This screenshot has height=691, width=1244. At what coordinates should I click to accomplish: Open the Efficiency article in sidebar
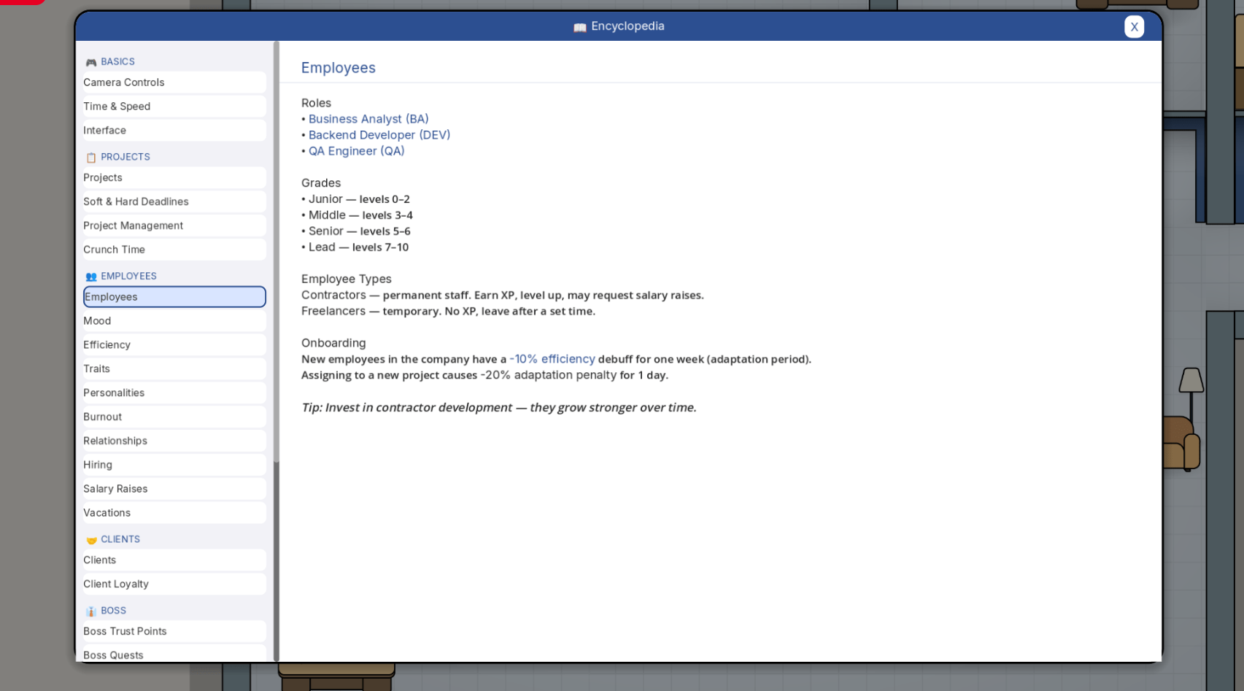174,345
